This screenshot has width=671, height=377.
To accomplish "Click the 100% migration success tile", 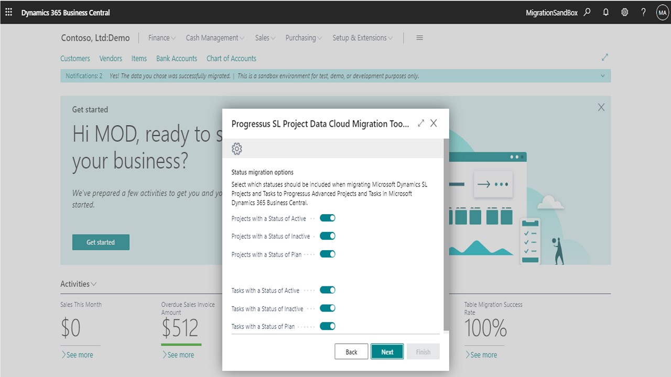I will coord(485,328).
